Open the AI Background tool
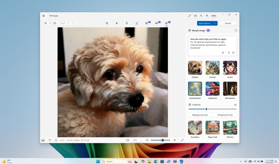279x164 pixels. [x=156, y=23]
